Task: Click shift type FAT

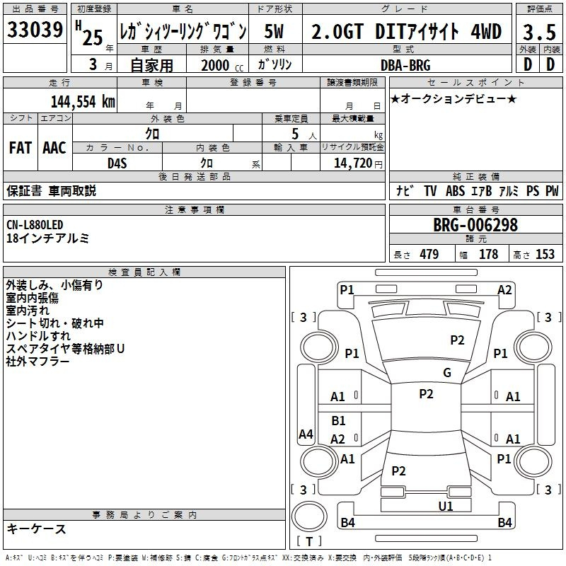Action: pos(21,148)
